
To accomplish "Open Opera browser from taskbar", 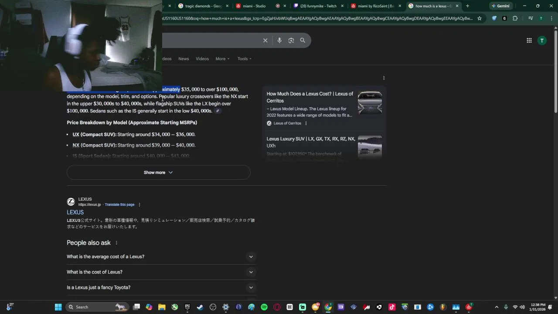I will click(x=277, y=307).
